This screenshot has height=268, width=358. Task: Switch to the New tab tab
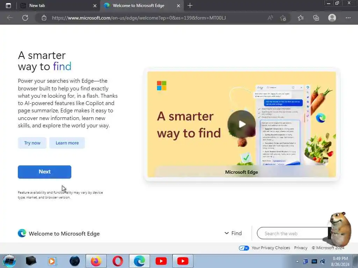[x=58, y=6]
